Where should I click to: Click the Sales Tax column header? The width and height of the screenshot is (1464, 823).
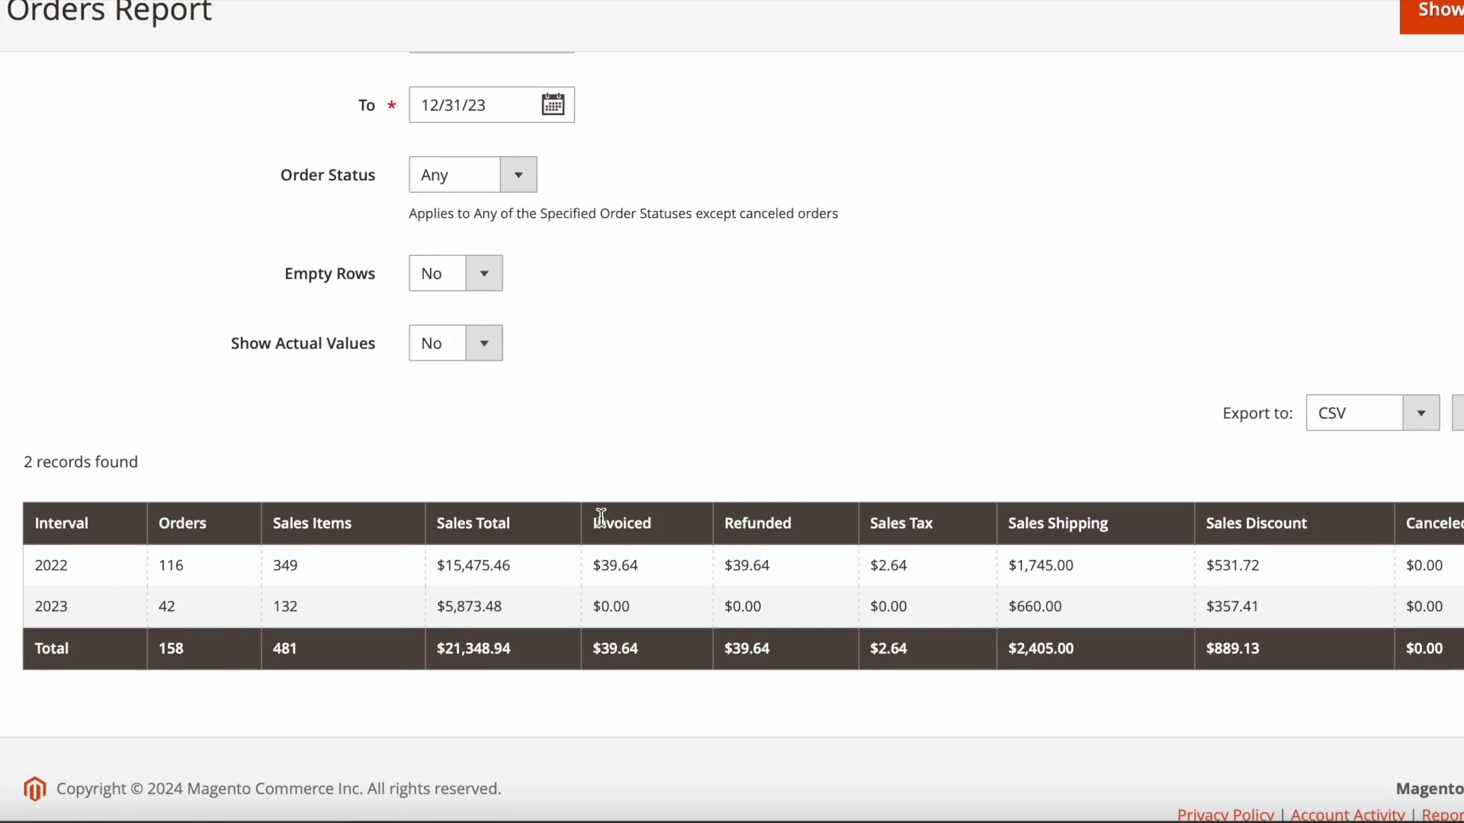click(x=901, y=523)
